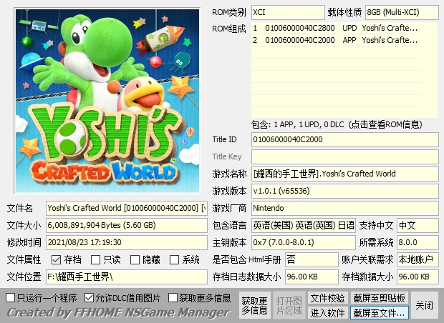Viewport: 444px width, 323px height.
Task: Click the Yoshi's Crafted World cover image
Action: coord(107,101)
